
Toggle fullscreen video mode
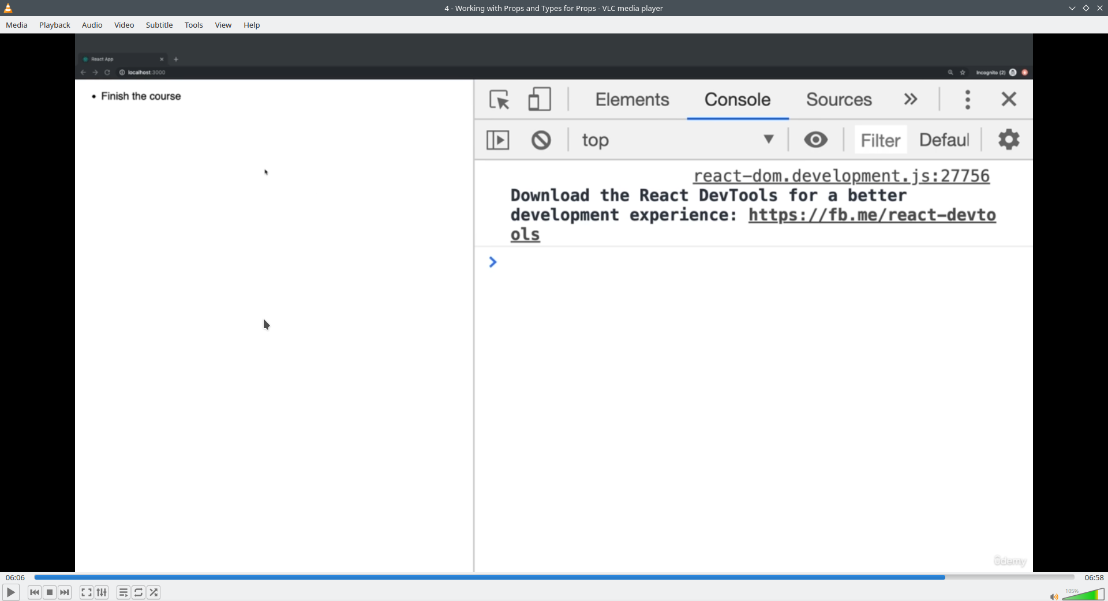coord(87,592)
